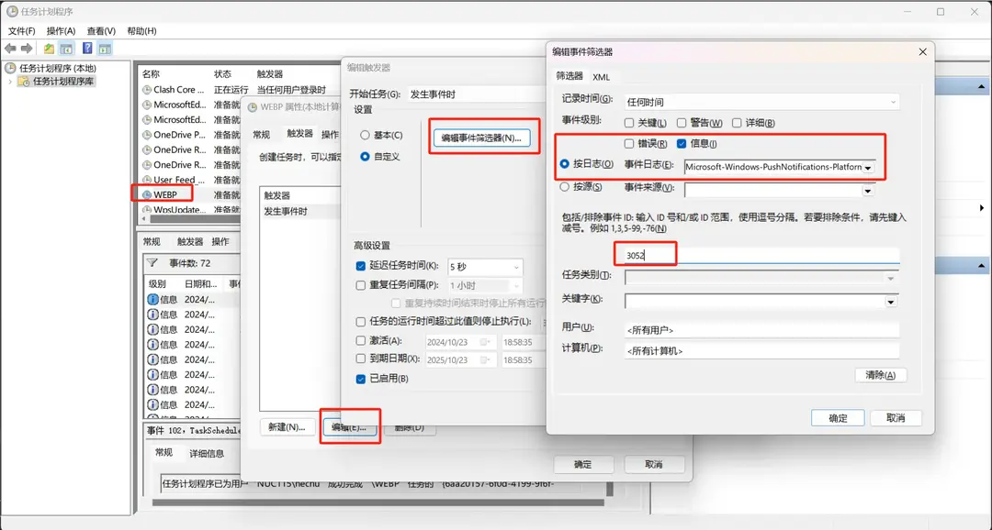Toggle the action pane toolbar icon

(x=105, y=48)
